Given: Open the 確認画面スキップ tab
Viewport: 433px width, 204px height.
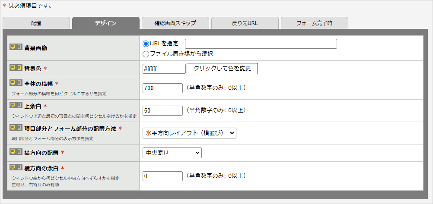Looking at the screenshot, I should point(175,23).
